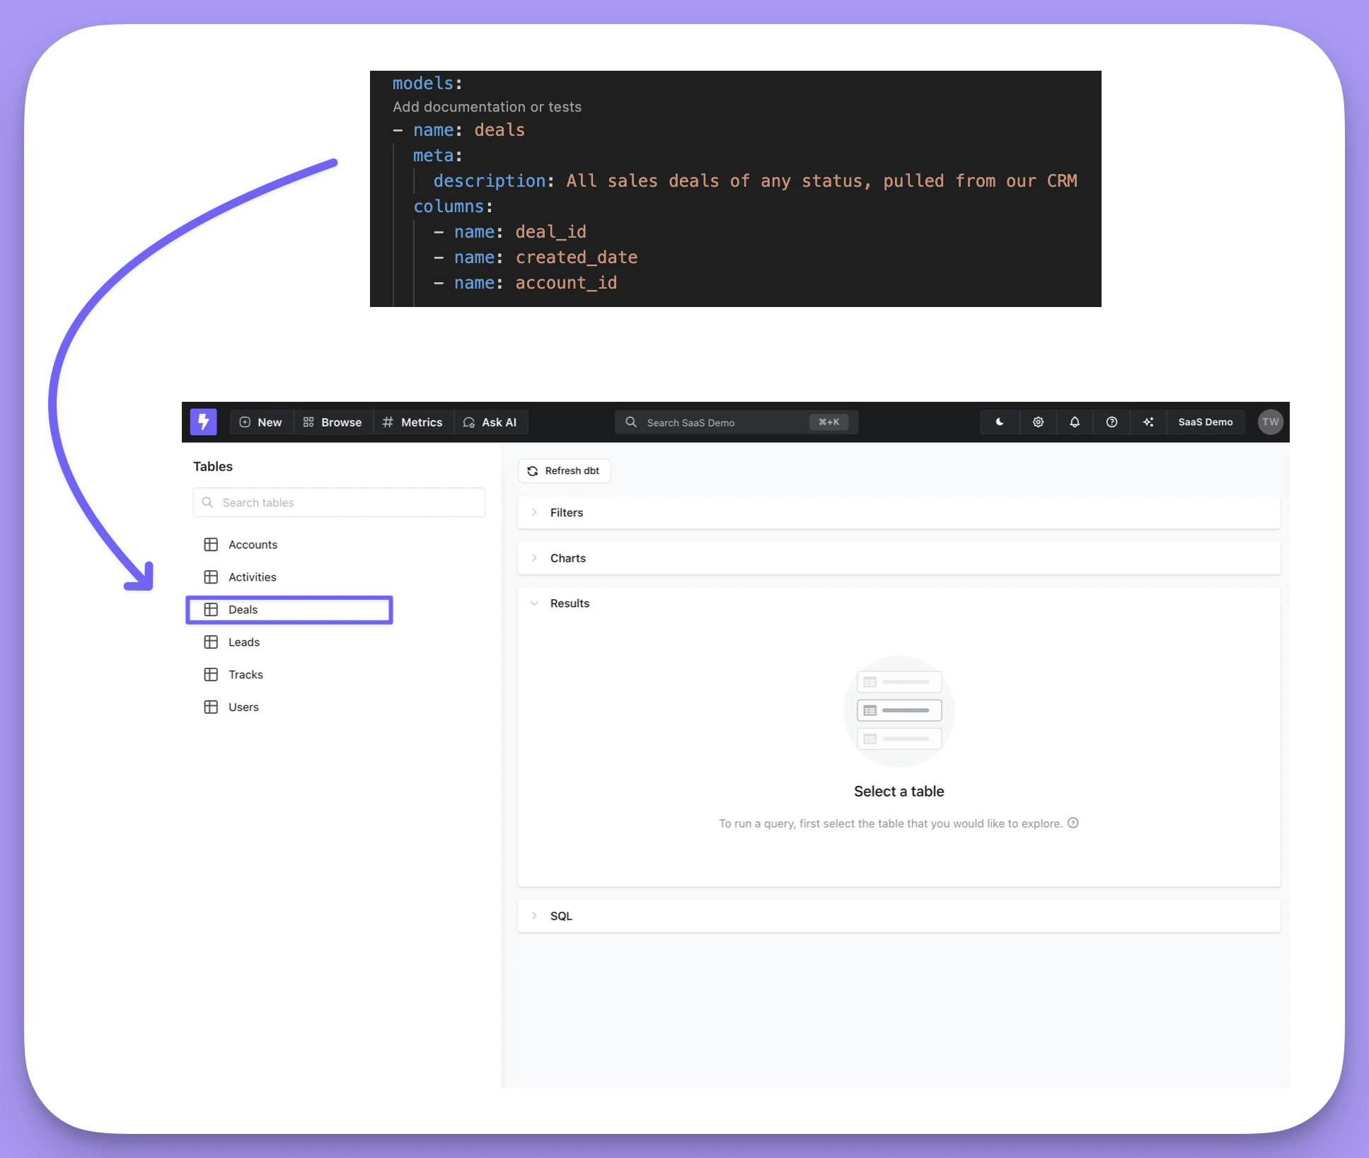Open notifications bell icon
The width and height of the screenshot is (1369, 1158).
tap(1075, 422)
